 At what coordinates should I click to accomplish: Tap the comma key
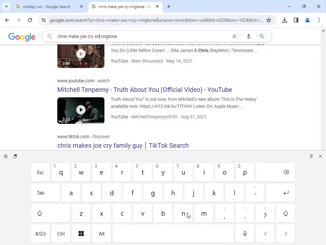224,213
